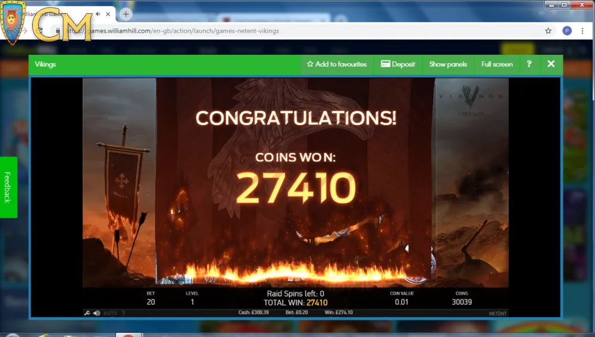595x337 pixels.
Task: Close the Vikings game window with X
Action: 551,64
